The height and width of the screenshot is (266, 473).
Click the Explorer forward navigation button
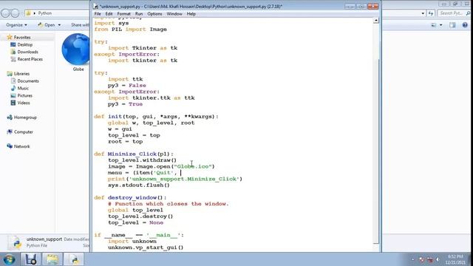click(x=15, y=13)
